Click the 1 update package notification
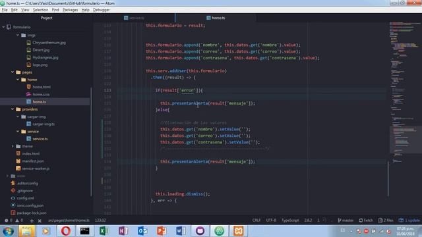422x237 pixels. 409,221
